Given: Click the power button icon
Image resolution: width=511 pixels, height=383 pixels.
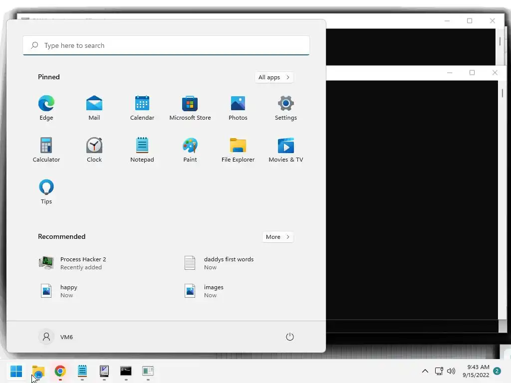Looking at the screenshot, I should [x=290, y=337].
